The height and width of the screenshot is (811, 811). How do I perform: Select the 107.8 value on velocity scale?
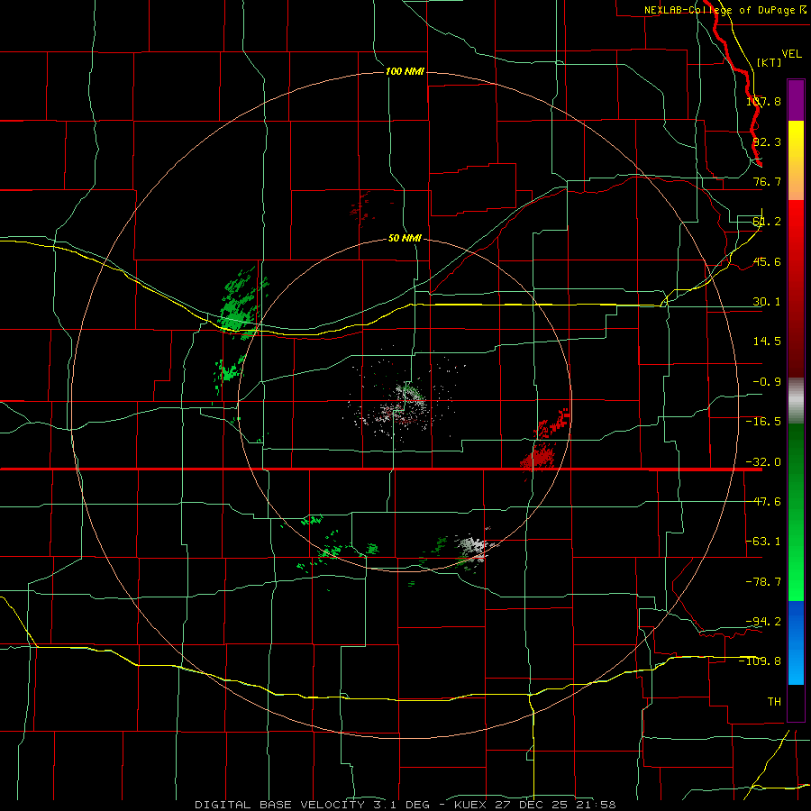click(763, 101)
